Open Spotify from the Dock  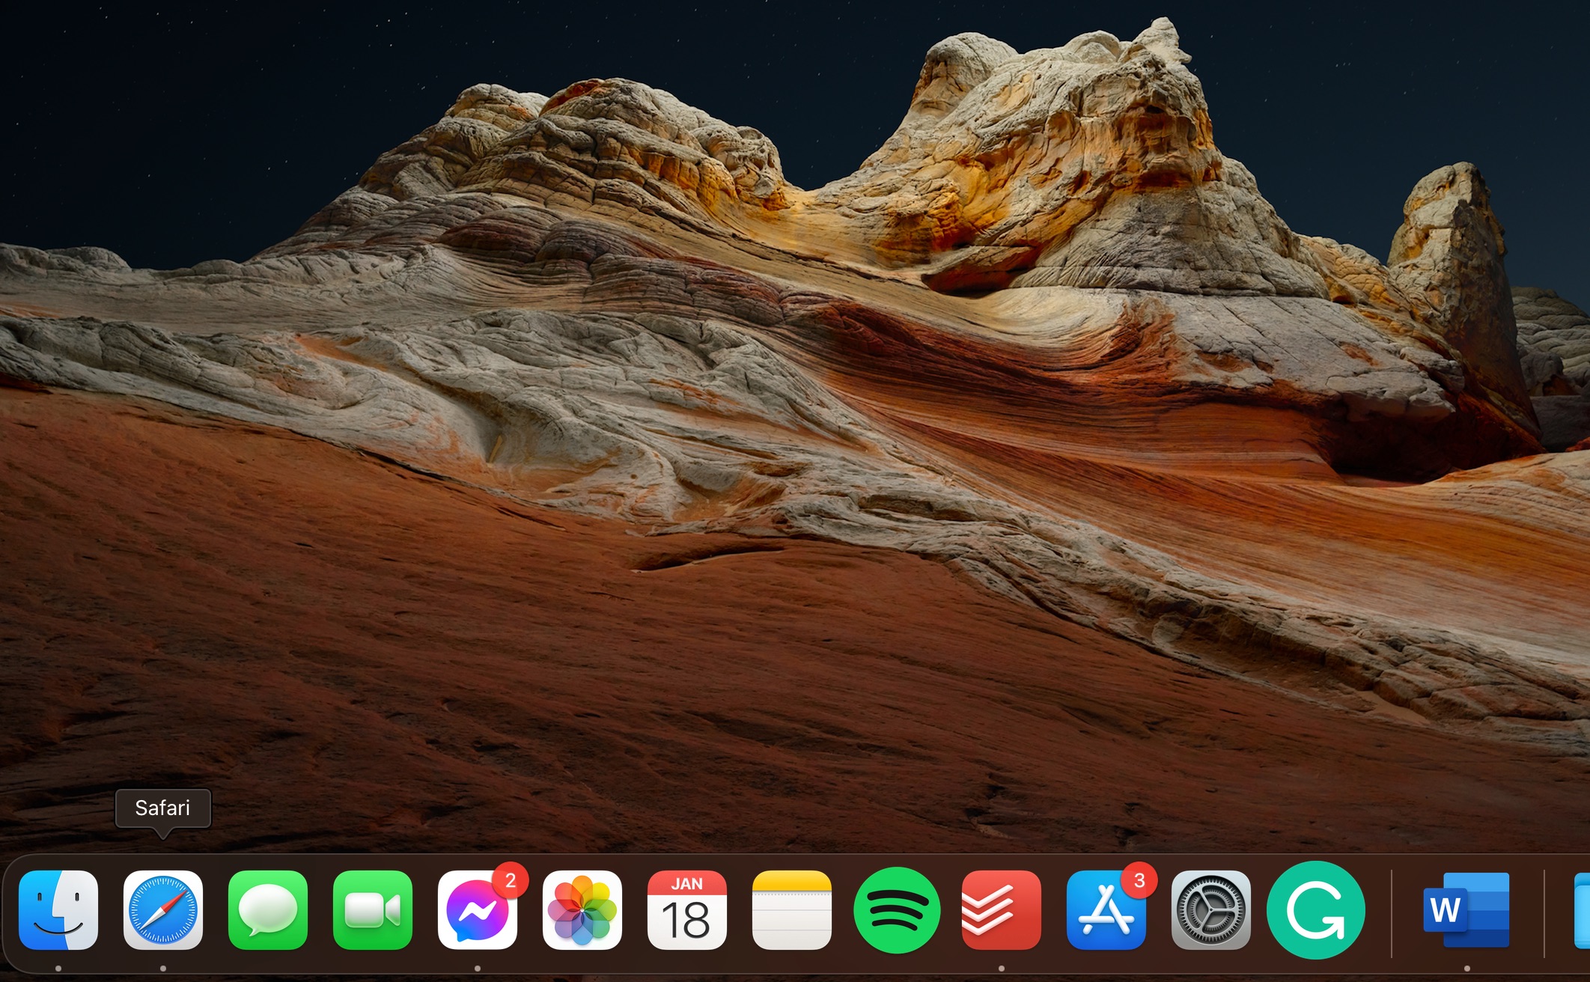(897, 910)
